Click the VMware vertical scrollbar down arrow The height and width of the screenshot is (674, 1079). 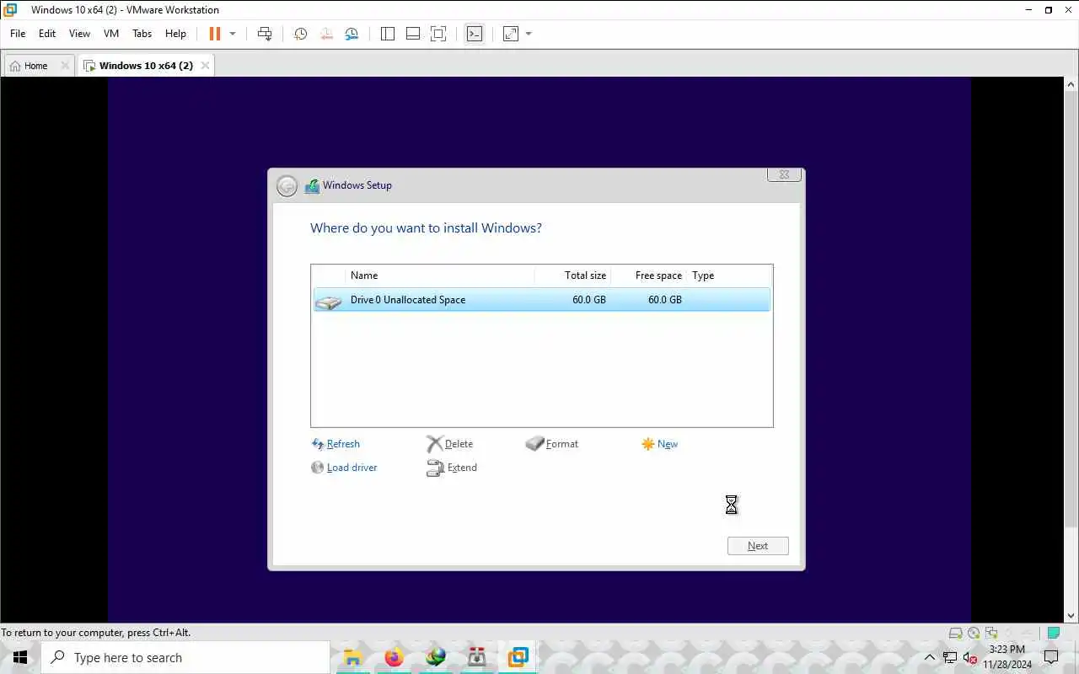coord(1071,616)
